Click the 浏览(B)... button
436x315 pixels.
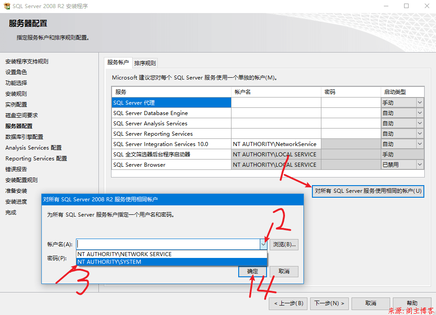coord(284,244)
